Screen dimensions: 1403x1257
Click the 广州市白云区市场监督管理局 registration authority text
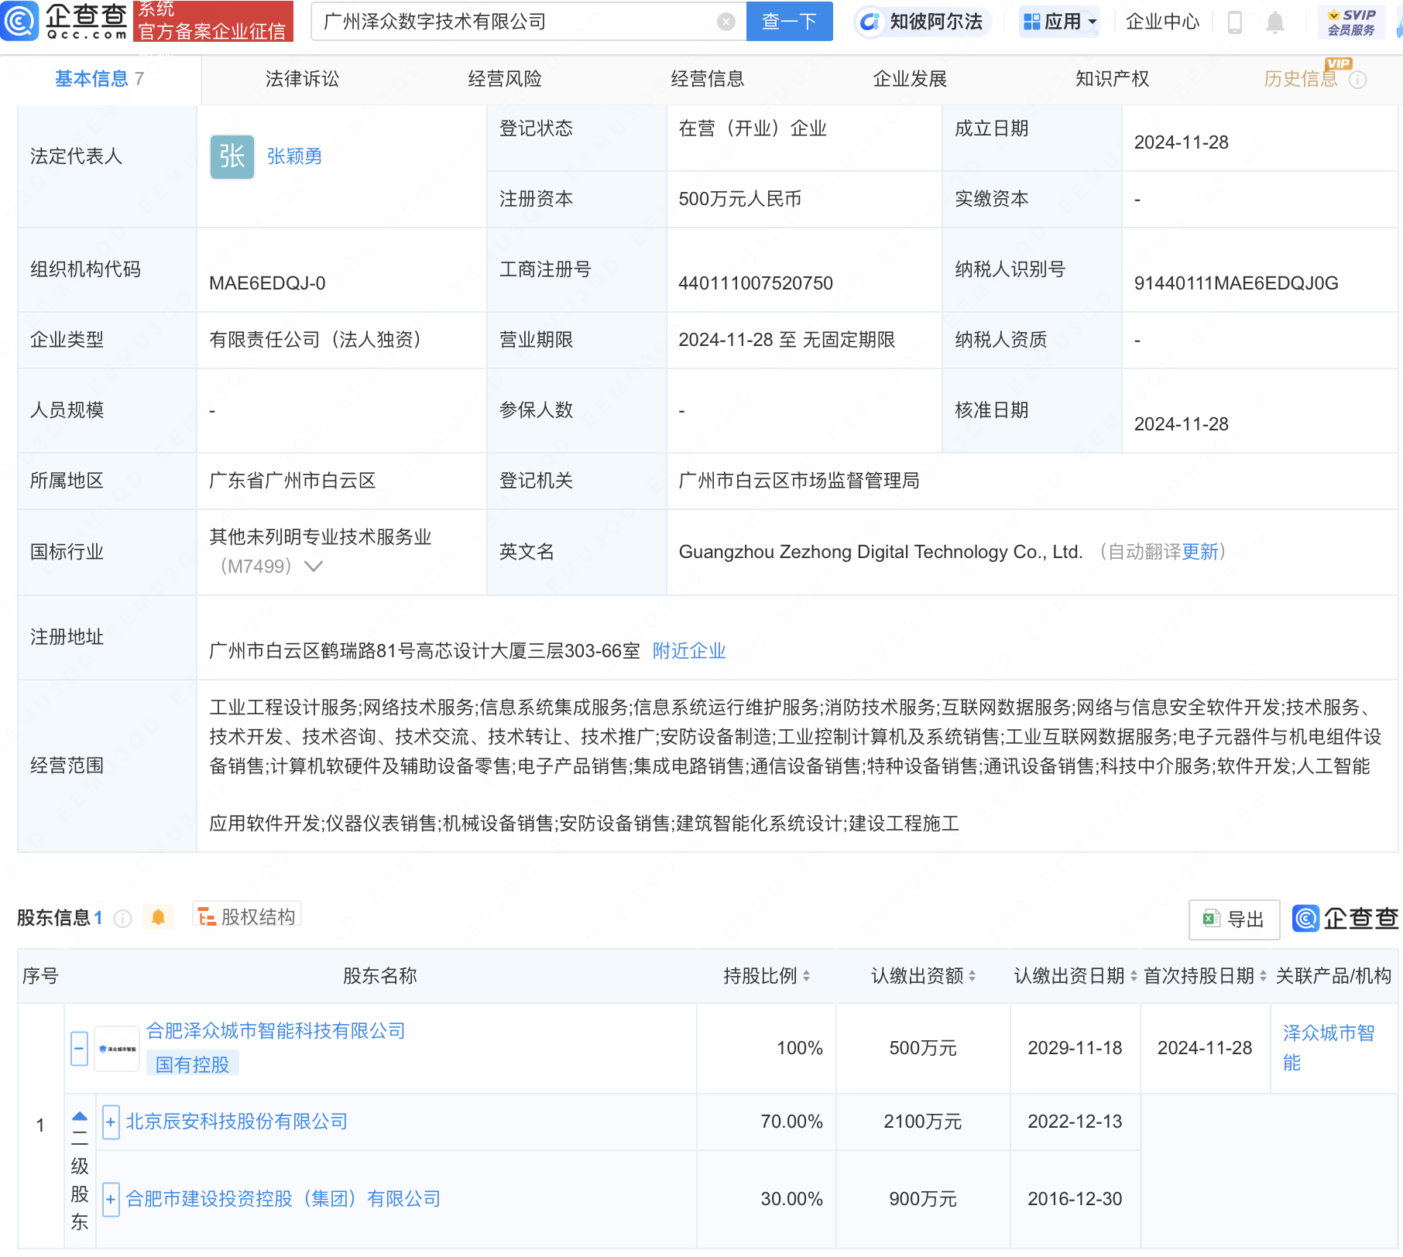(799, 481)
